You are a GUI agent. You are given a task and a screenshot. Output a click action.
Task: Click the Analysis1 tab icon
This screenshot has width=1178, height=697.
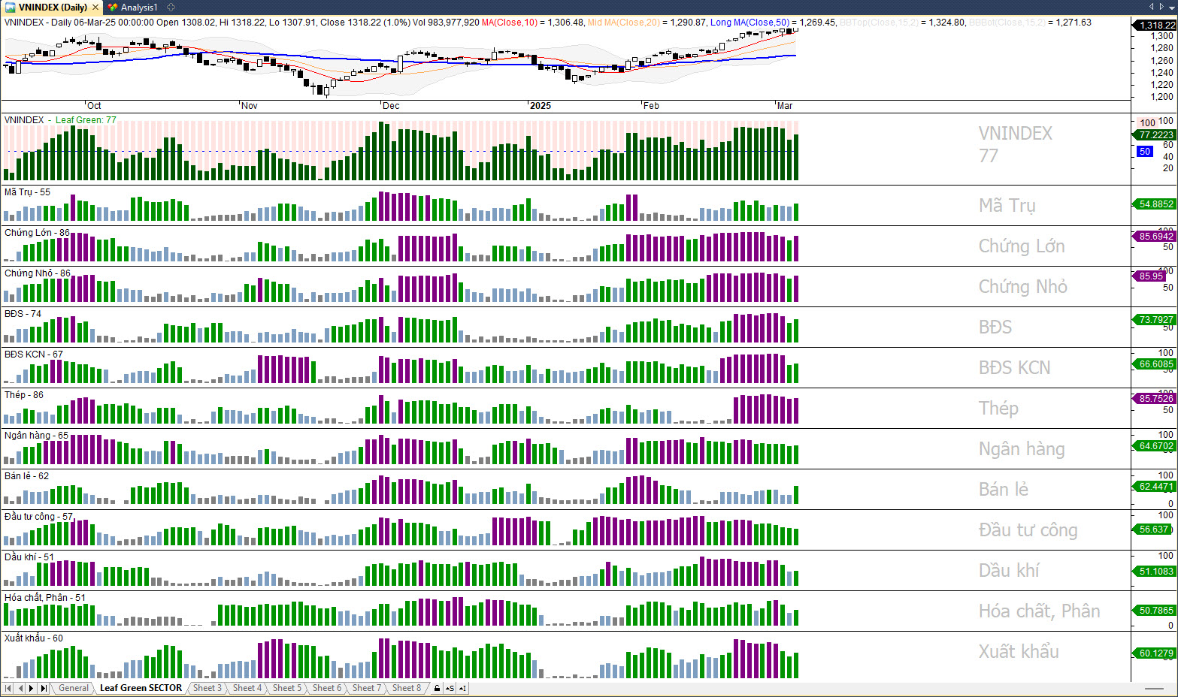point(113,8)
